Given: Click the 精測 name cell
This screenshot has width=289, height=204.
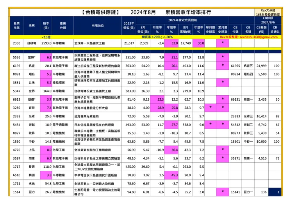Looking at the screenshot, I should [32, 175].
